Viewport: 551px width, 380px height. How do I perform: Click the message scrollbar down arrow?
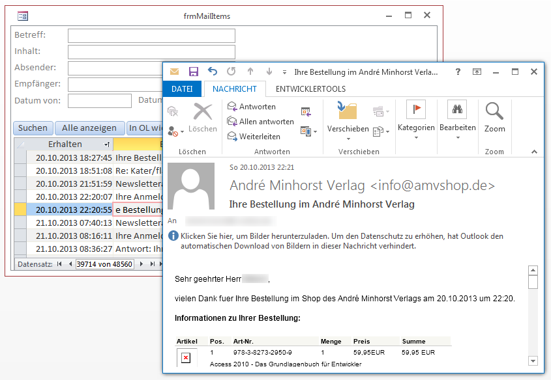point(533,360)
